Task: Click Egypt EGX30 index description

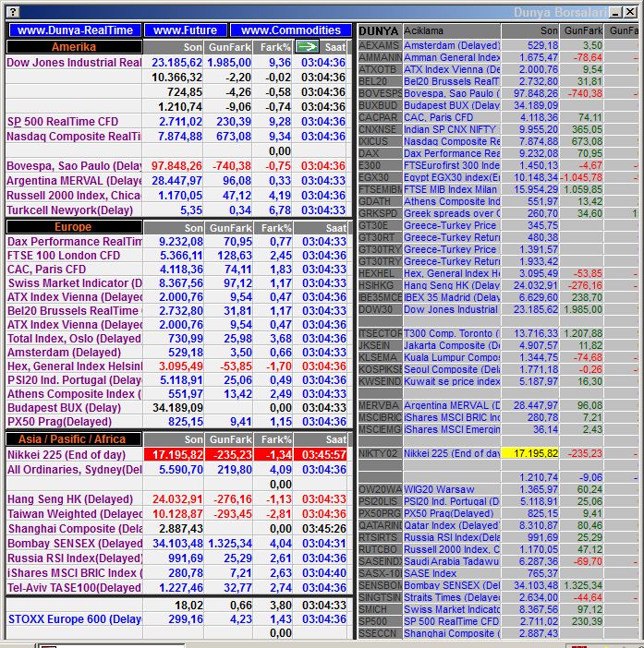Action: click(451, 177)
